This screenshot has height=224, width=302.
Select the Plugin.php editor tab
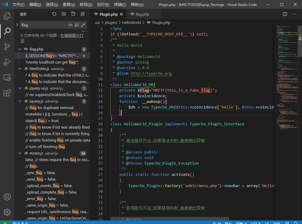coord(109,14)
